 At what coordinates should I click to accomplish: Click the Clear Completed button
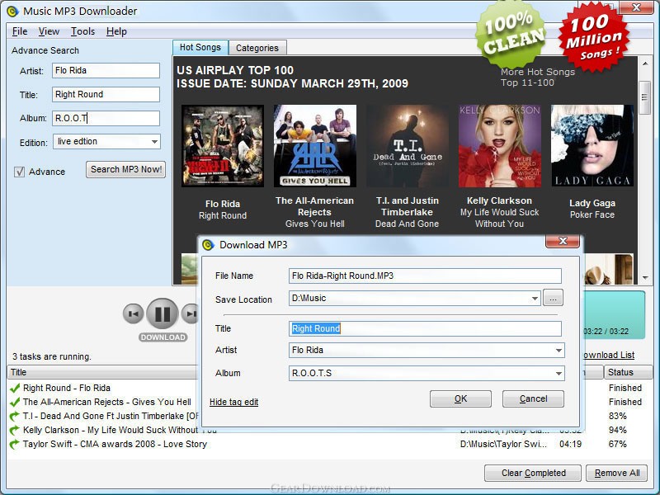533,473
